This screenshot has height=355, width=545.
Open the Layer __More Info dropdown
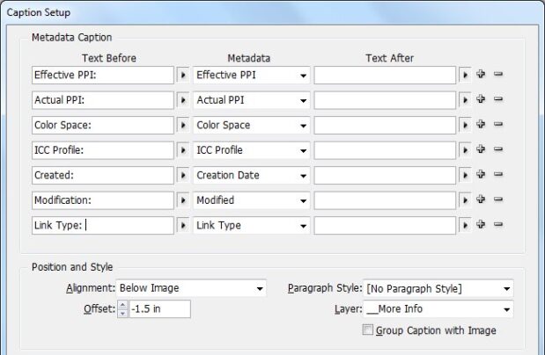pos(438,308)
